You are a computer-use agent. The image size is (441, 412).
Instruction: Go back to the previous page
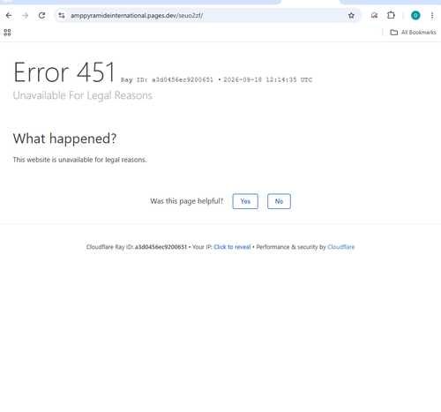coord(9,15)
